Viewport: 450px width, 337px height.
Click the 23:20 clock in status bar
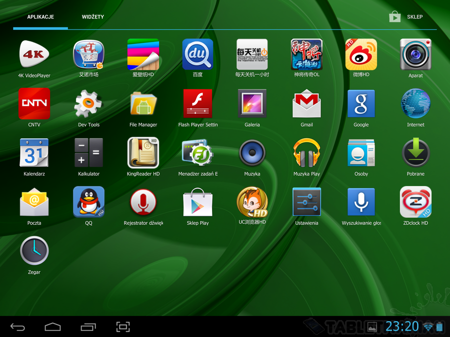coord(402,327)
